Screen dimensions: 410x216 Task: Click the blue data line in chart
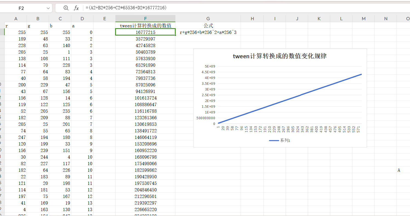pos(290,99)
